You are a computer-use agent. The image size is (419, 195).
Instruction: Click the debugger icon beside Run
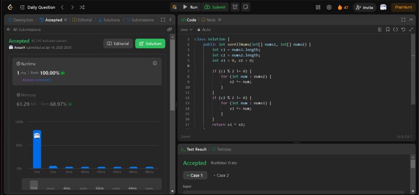pyautogui.click(x=174, y=7)
